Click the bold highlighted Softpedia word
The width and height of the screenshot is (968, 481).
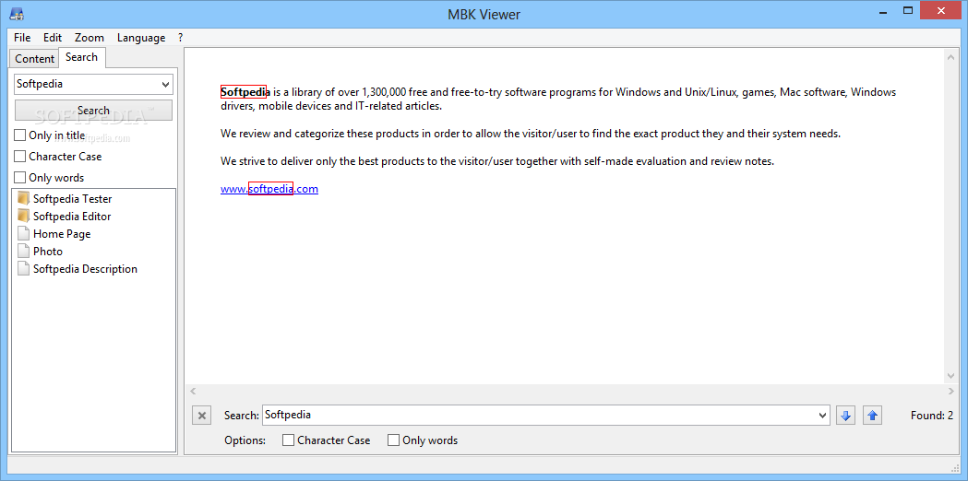245,92
